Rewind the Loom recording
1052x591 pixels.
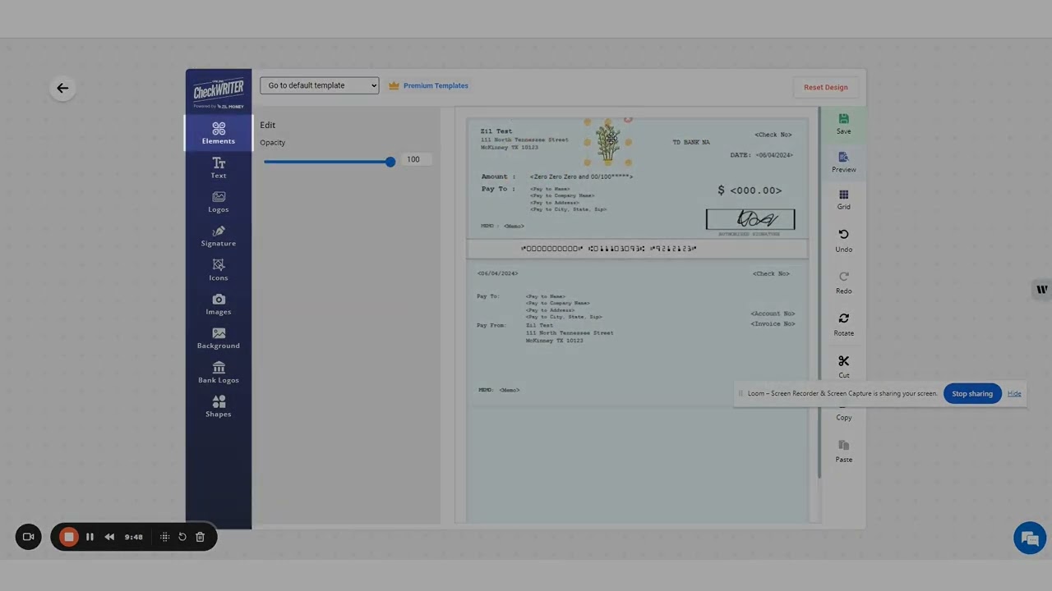(x=109, y=537)
